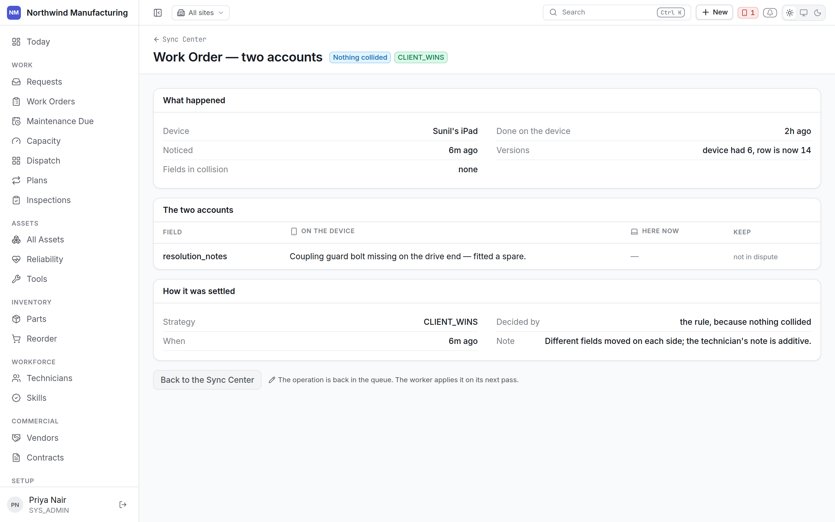
Task: Open Maintenance Due in the sidebar
Action: click(x=69, y=121)
